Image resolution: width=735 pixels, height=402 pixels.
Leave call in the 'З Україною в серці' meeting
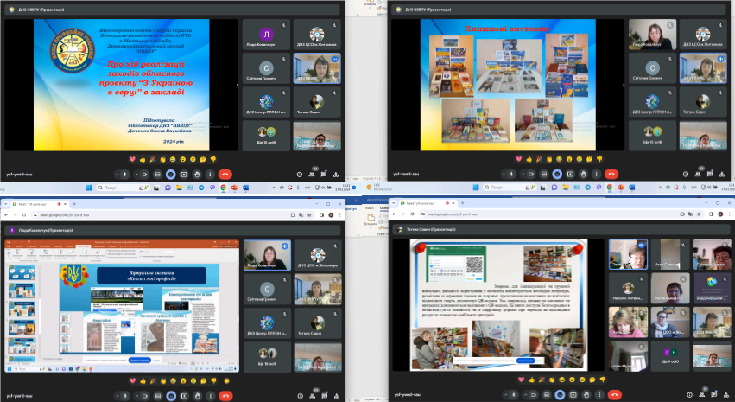[223, 174]
